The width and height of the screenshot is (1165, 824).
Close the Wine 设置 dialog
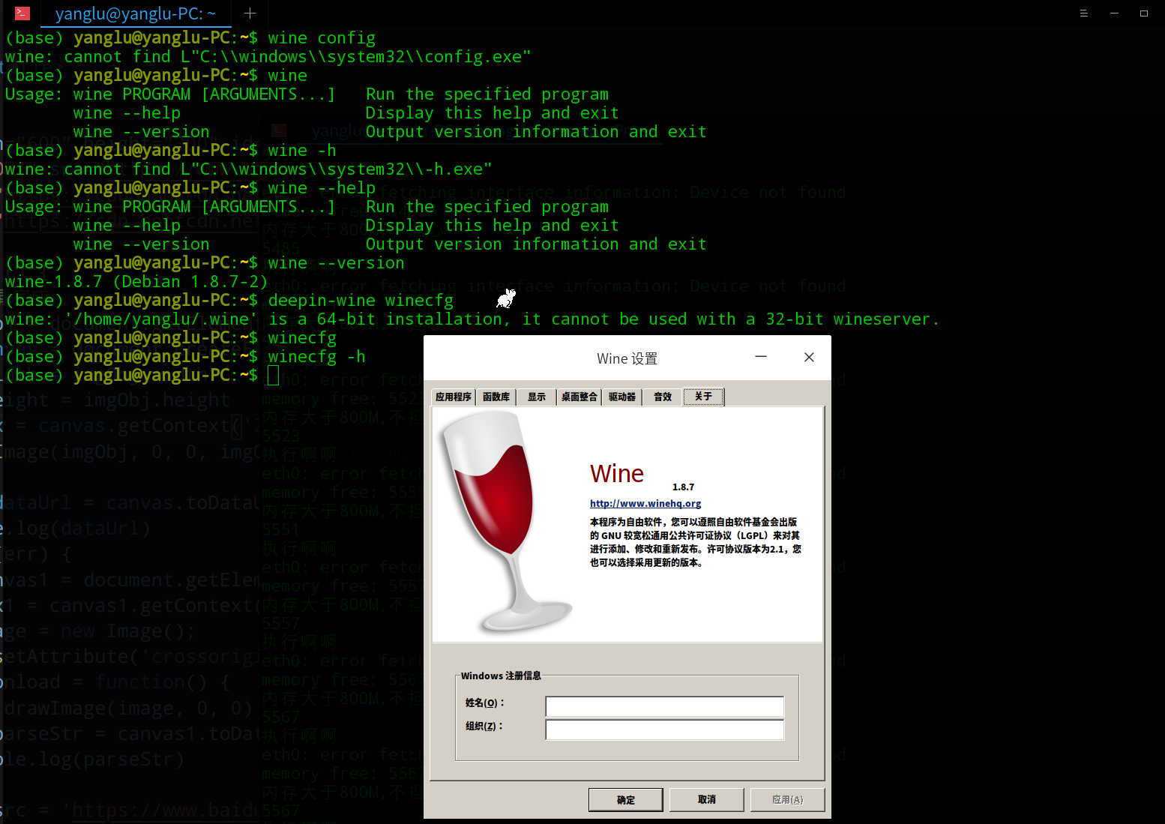(809, 358)
